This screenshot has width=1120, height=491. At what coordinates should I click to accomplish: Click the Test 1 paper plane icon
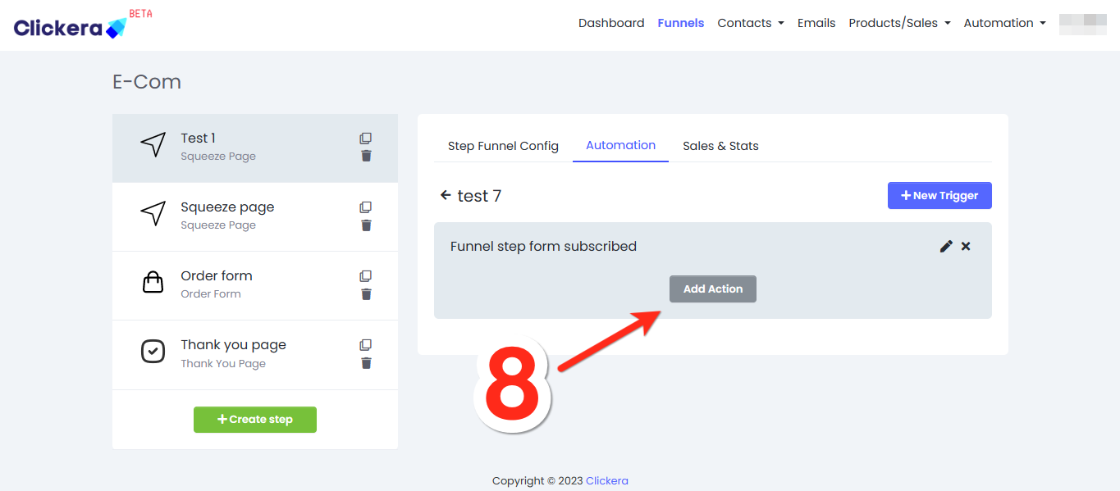pos(153,145)
